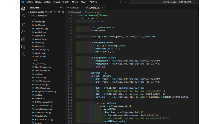The image size is (219, 124).
Task: Open ScoreDBAccess.py in explorer
Action: pyautogui.click(x=43, y=113)
